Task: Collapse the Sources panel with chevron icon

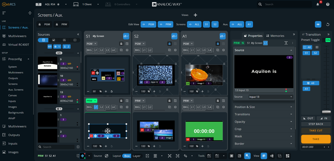Action: [78, 34]
